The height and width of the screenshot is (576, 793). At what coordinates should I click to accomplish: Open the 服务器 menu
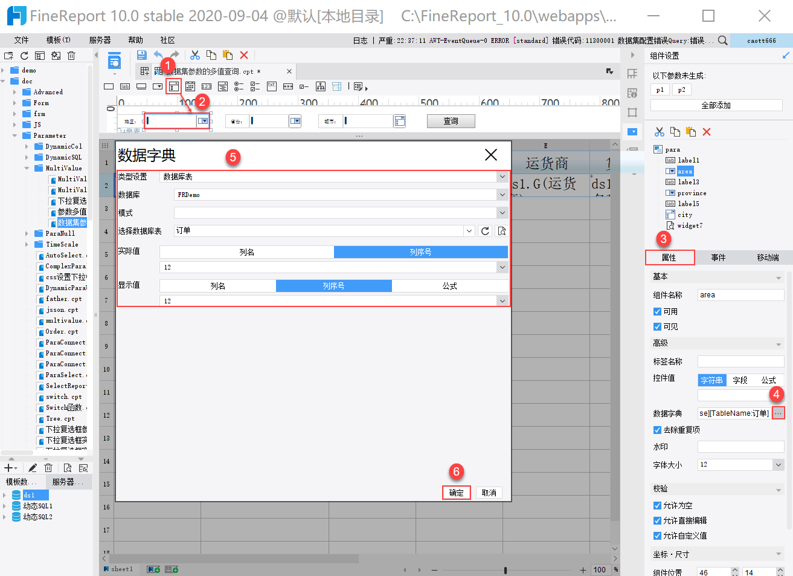[100, 40]
